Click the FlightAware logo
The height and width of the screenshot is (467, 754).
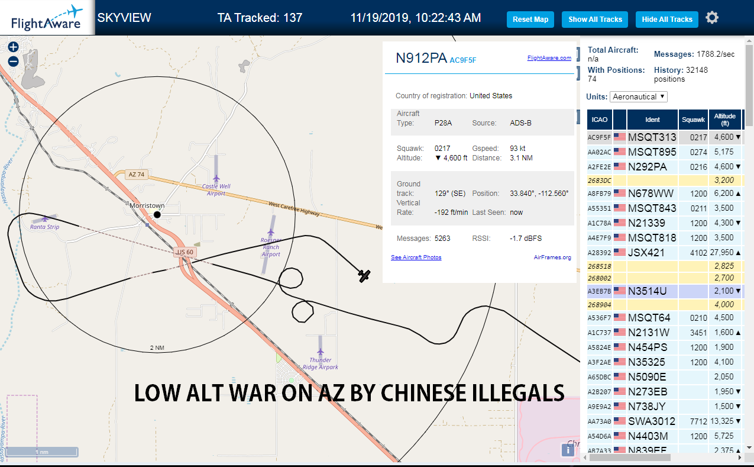(46, 18)
